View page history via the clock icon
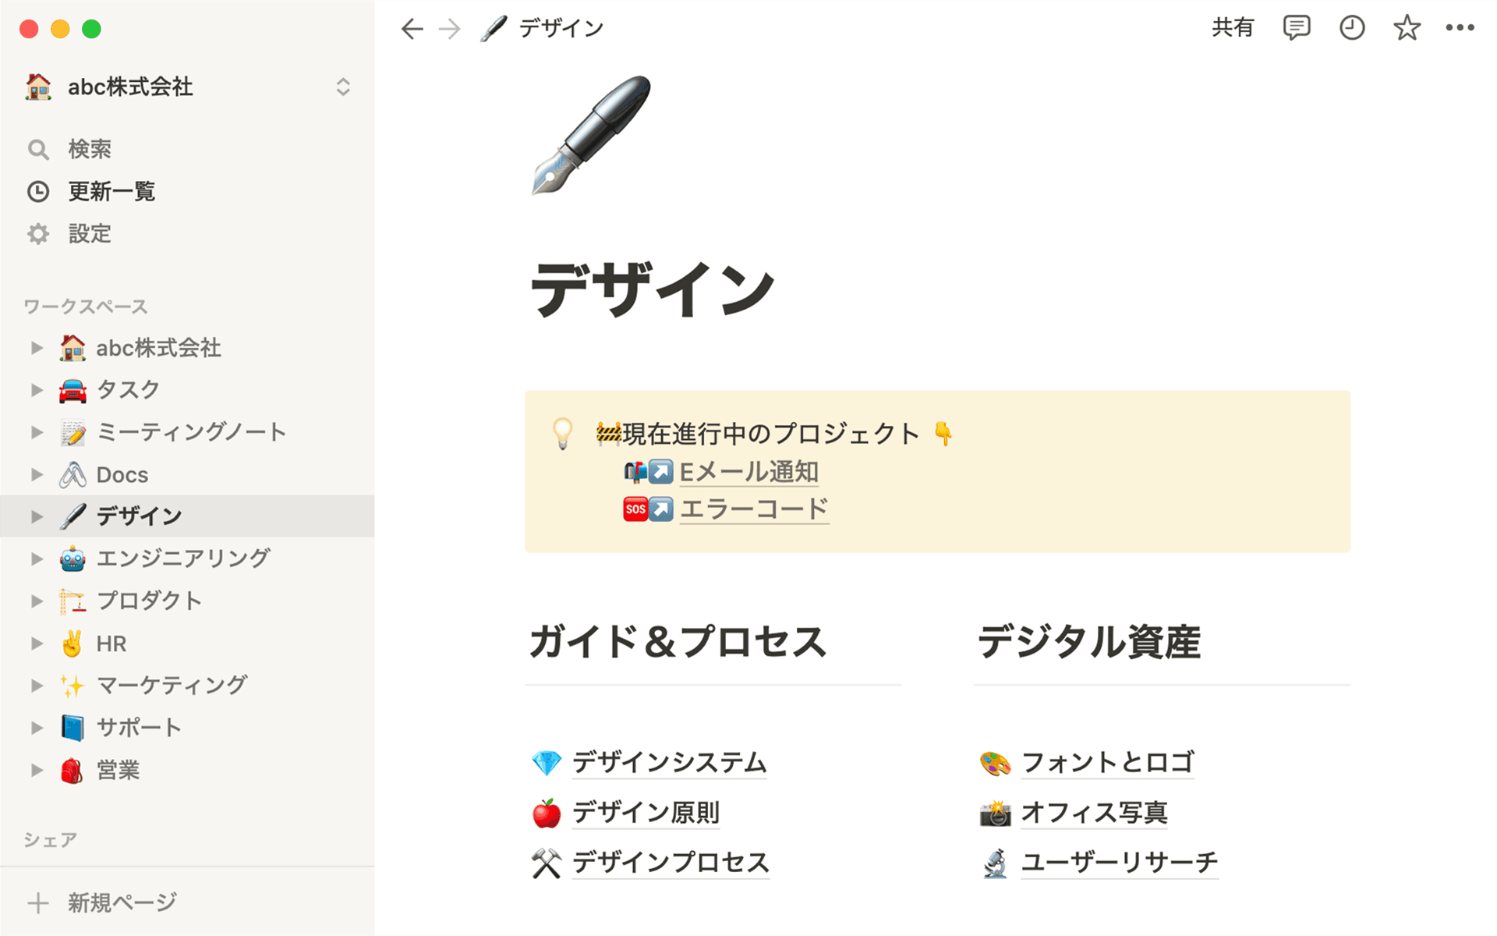This screenshot has height=936, width=1497. [x=1351, y=28]
